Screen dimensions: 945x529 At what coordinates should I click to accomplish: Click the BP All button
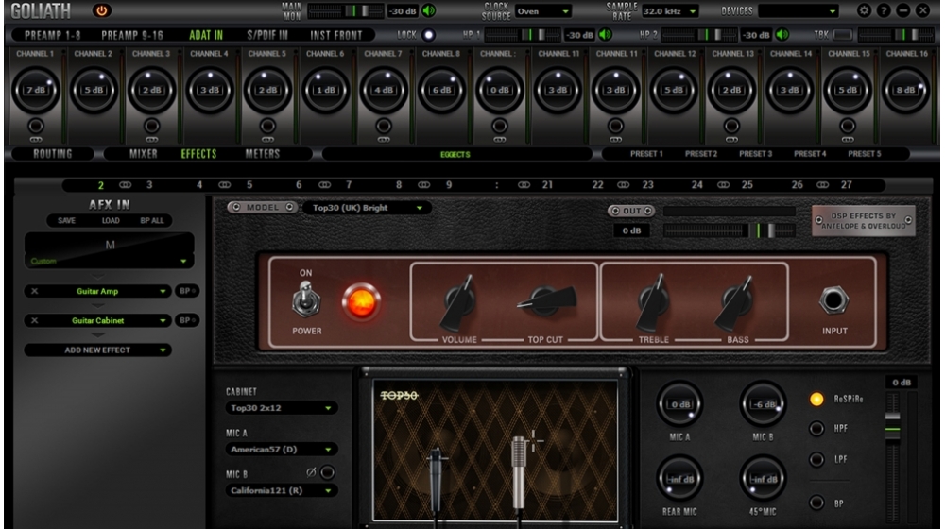click(x=152, y=220)
